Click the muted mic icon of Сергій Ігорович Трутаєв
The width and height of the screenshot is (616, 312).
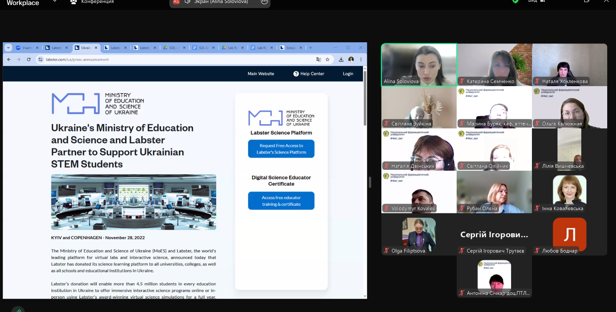tap(462, 251)
